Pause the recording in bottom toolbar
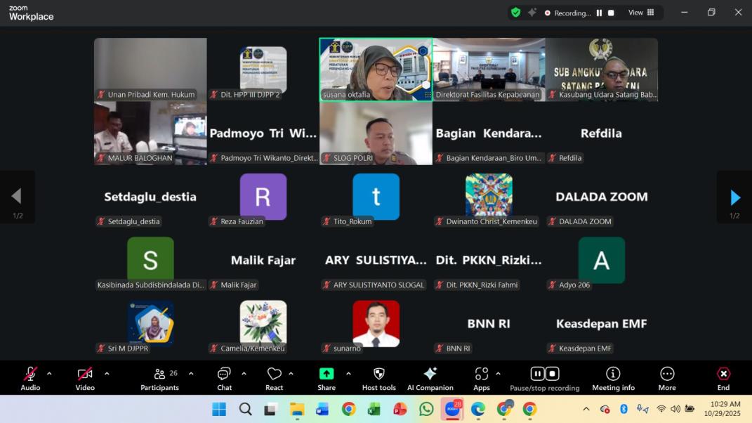 point(537,374)
